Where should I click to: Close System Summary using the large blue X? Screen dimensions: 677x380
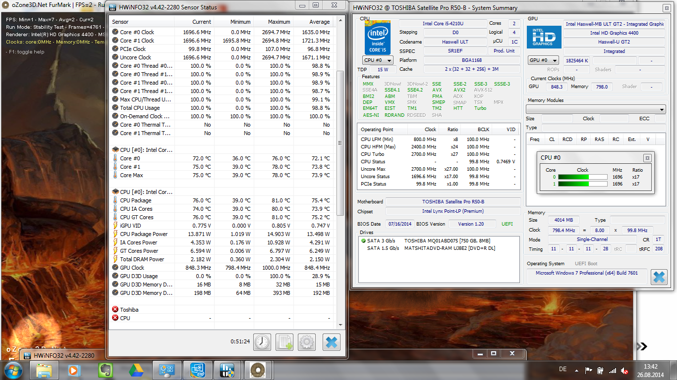[659, 277]
